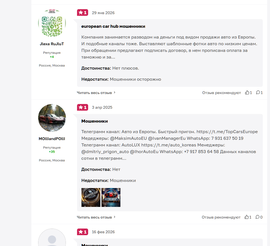
Task: Open the AUTOEUROPE channel thumbnail image
Action: [x=111, y=197]
